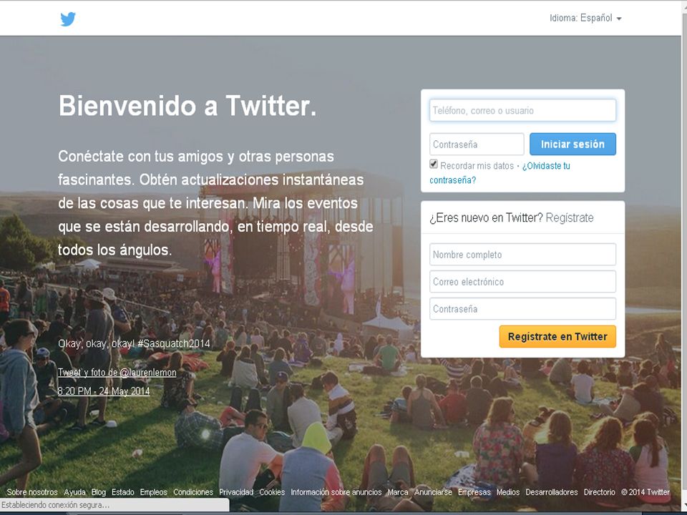
Task: Click the signup Contraseña field
Action: 522,309
